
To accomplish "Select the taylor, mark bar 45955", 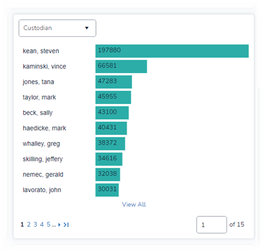I will point(113,97).
